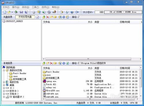Image resolution: width=144 pixels, height=106 pixels.
Task: Expand the CD 驱动器(F:) node
Action: (4, 97)
